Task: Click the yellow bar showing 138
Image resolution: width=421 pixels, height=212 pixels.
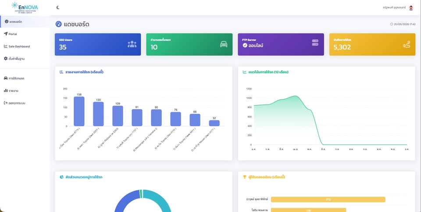Action: [x=308, y=210]
